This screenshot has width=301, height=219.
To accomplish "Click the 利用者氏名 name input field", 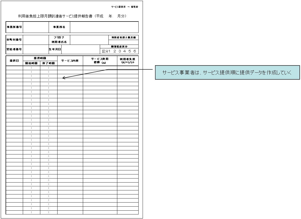I will click(89, 40).
